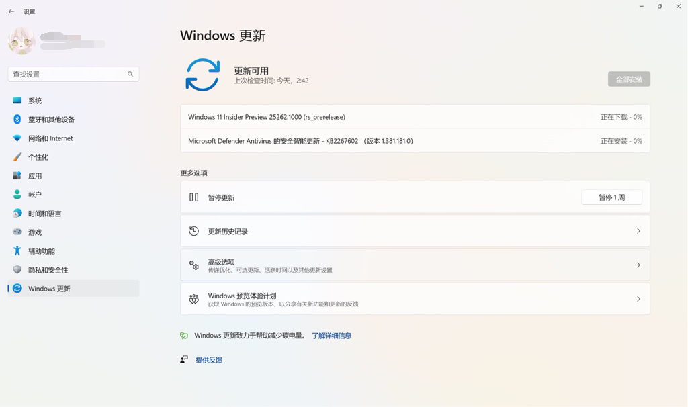Screen dimensions: 688x407
Task: Click the gears icon for 高级选项
Action: (x=194, y=265)
